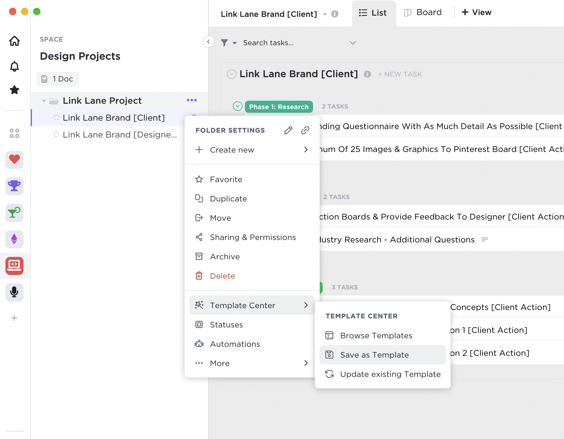Select Save as Template
Screen dimensions: 564x439
374,355
